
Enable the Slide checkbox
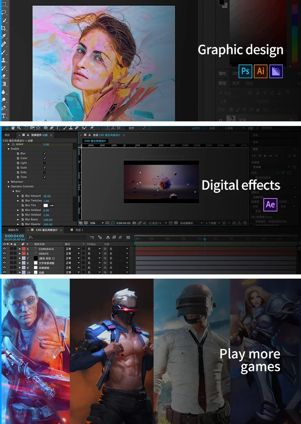click(45, 173)
